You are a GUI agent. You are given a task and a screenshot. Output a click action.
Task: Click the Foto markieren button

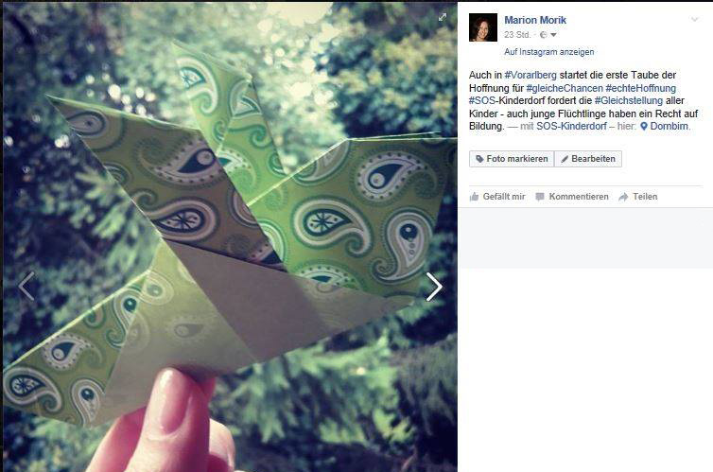(x=512, y=159)
